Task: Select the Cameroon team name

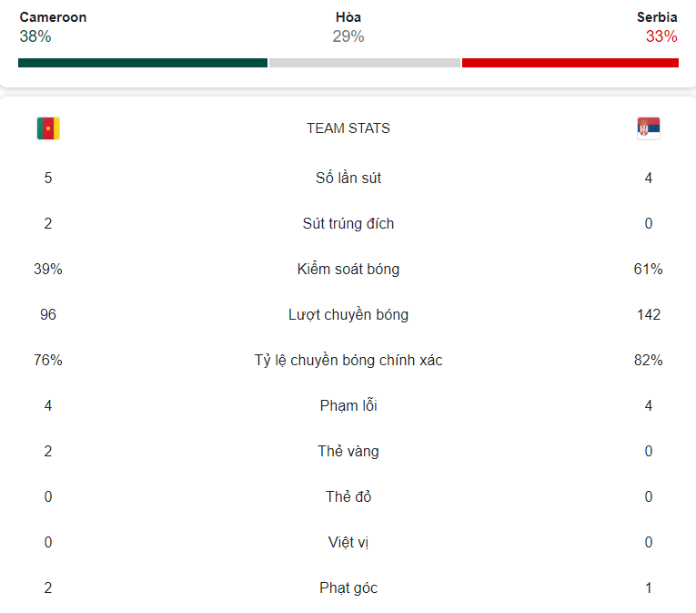Action: (53, 17)
